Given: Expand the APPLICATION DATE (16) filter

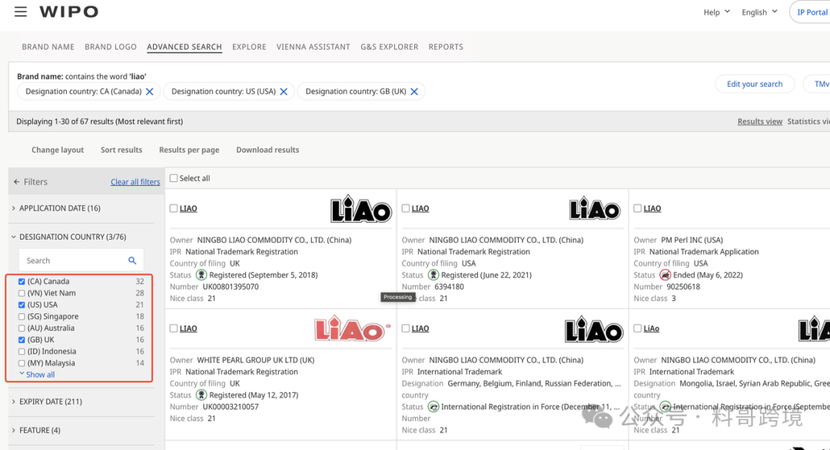Looking at the screenshot, I should tap(56, 208).
